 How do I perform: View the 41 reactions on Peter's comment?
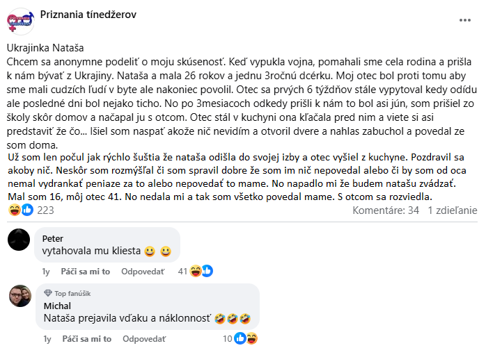click(x=189, y=272)
